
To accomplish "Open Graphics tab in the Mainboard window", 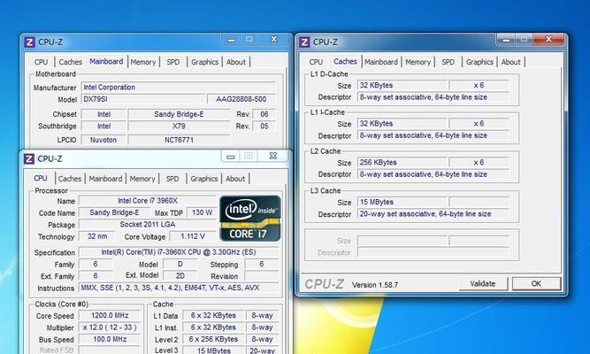I will pyautogui.click(x=204, y=62).
